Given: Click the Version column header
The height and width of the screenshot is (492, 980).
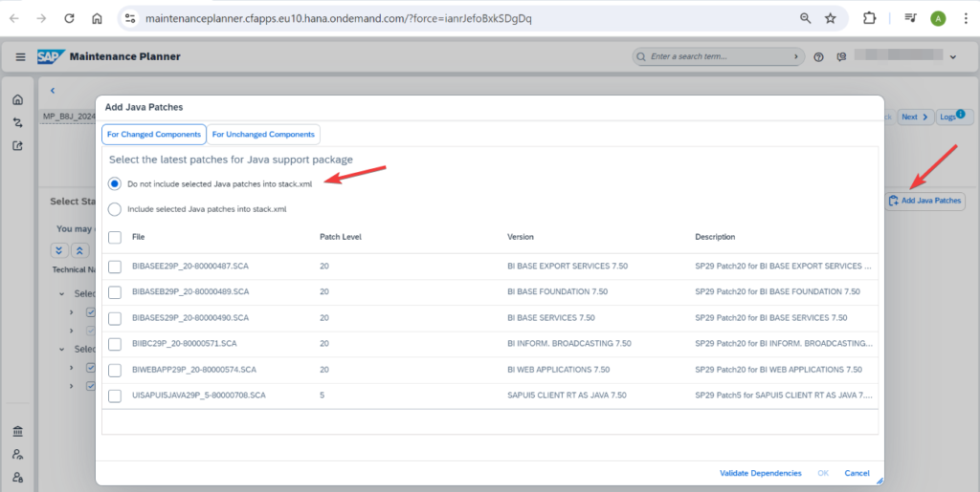Looking at the screenshot, I should pos(521,237).
